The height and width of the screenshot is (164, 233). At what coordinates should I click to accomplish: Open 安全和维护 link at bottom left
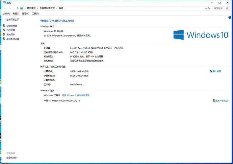click(x=11, y=158)
